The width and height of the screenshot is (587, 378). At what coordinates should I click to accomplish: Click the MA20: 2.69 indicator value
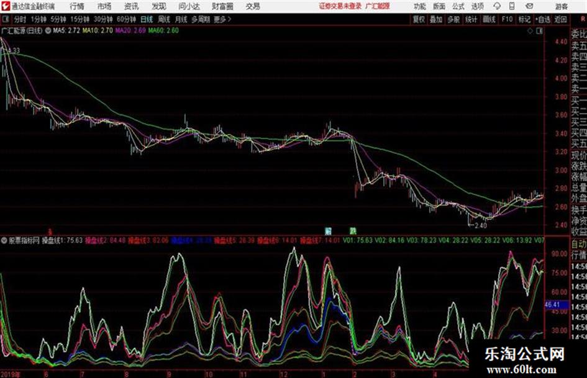130,30
